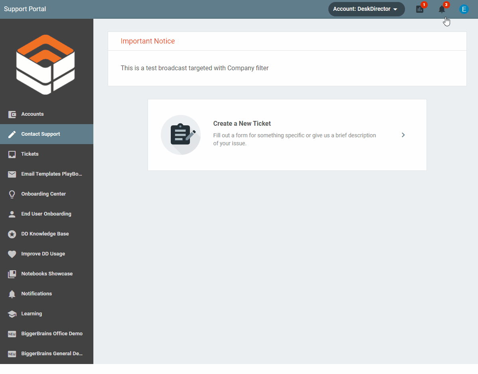478x374 pixels.
Task: Click the Accounts wallet icon in the sidebar
Action: point(12,115)
